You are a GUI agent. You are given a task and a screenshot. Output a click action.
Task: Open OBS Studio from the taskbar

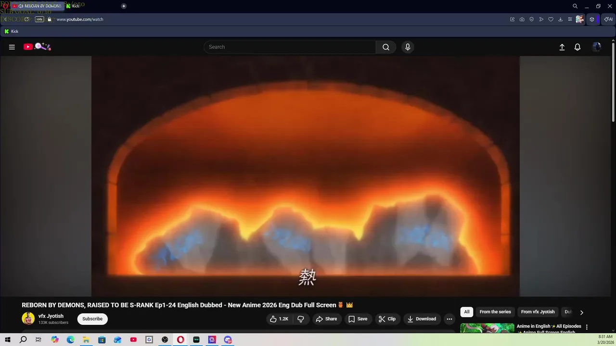click(165, 340)
